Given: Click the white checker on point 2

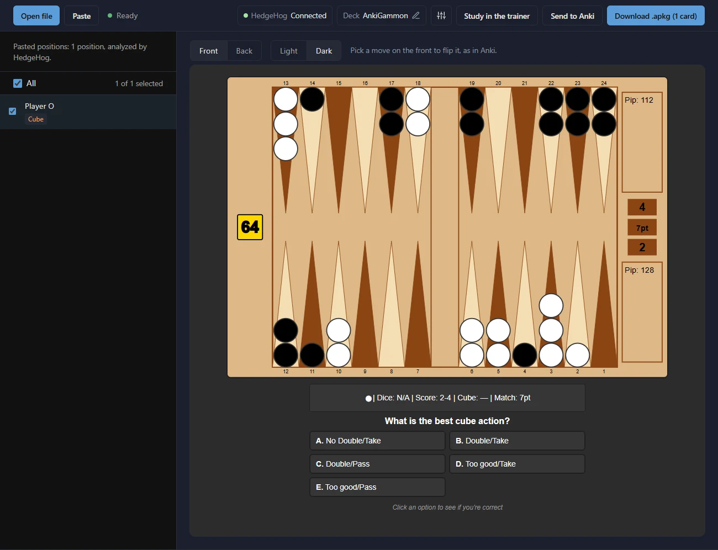Looking at the screenshot, I should (x=578, y=355).
